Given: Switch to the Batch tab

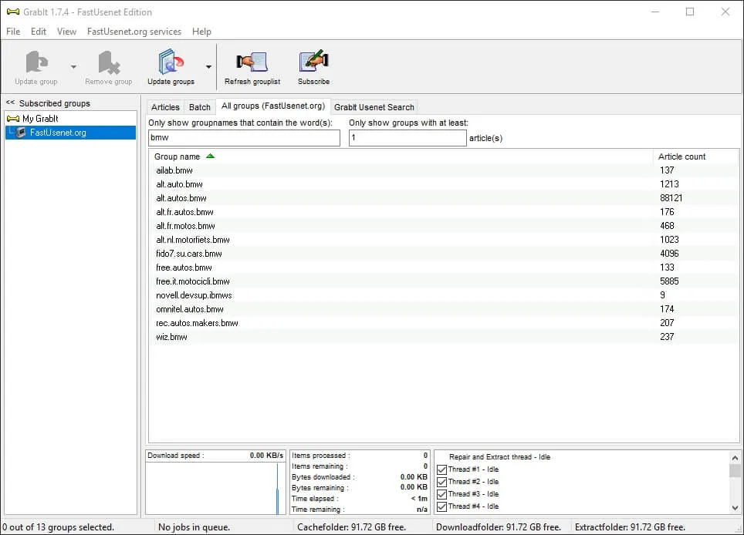Looking at the screenshot, I should (199, 107).
